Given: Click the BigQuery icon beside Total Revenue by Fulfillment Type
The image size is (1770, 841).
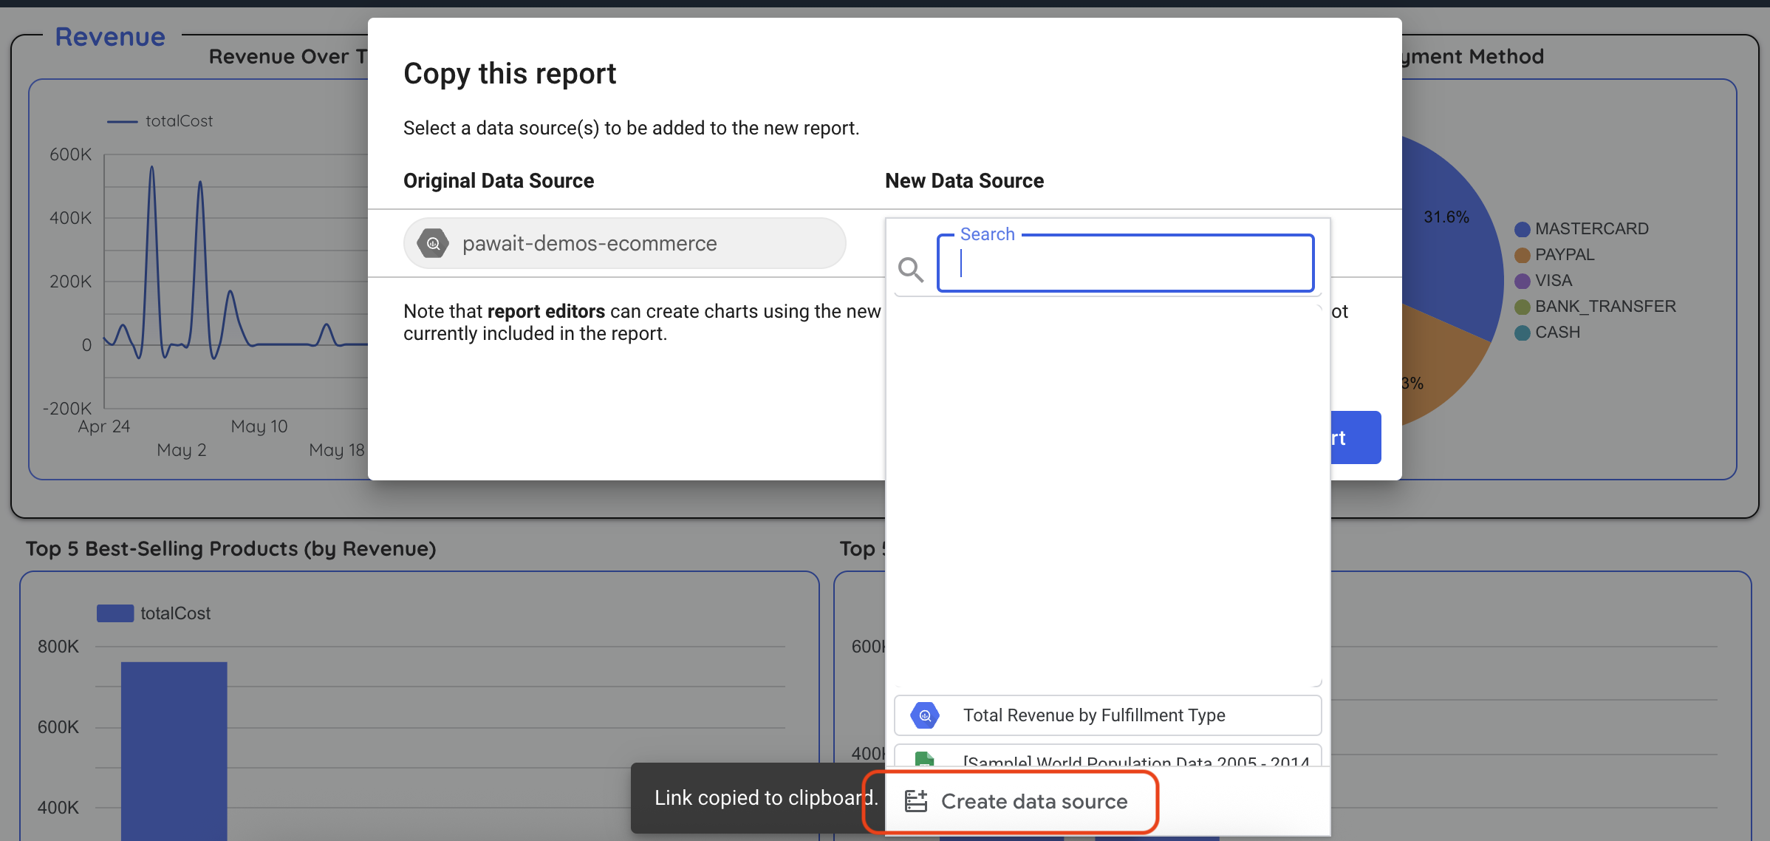Looking at the screenshot, I should point(925,715).
